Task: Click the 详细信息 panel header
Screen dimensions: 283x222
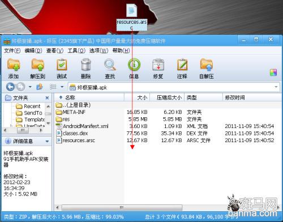Action: pyautogui.click(x=27, y=141)
